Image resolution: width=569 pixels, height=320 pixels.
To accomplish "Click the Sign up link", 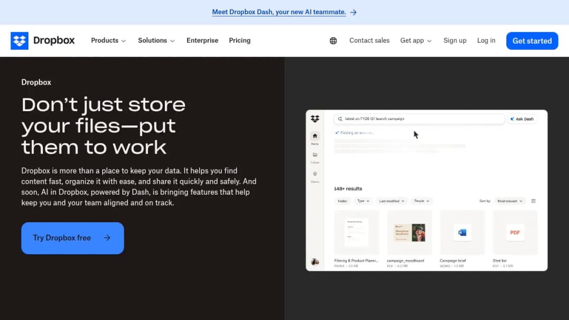I will click(455, 41).
